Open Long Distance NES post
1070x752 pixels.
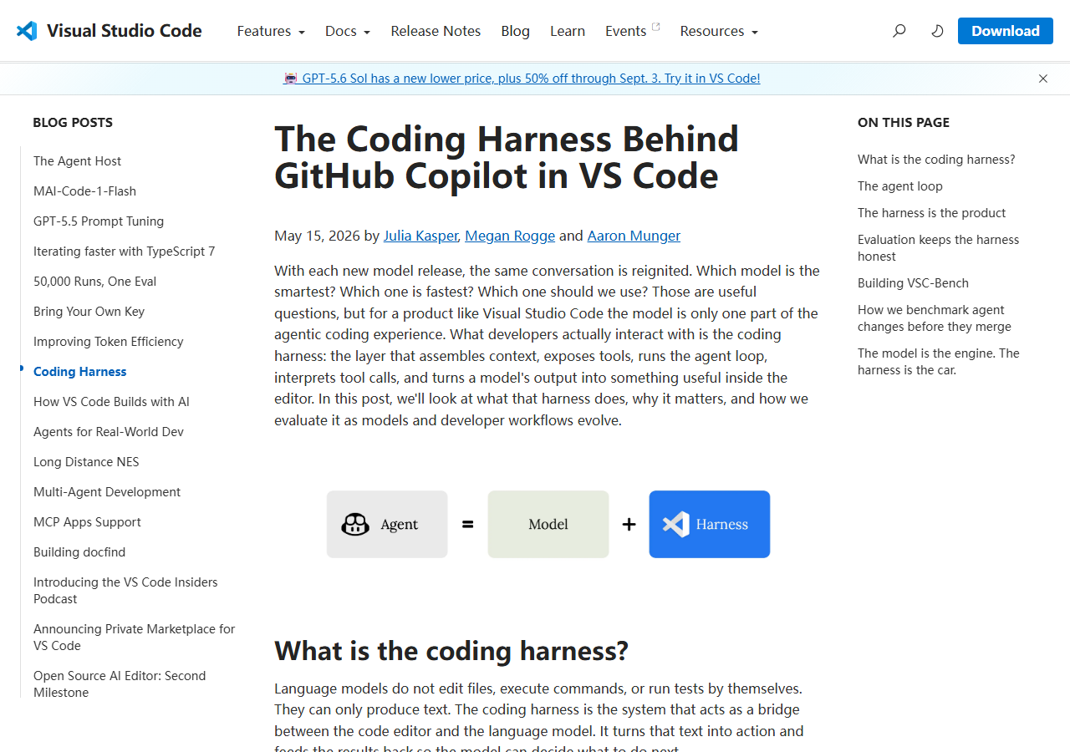coord(86,462)
